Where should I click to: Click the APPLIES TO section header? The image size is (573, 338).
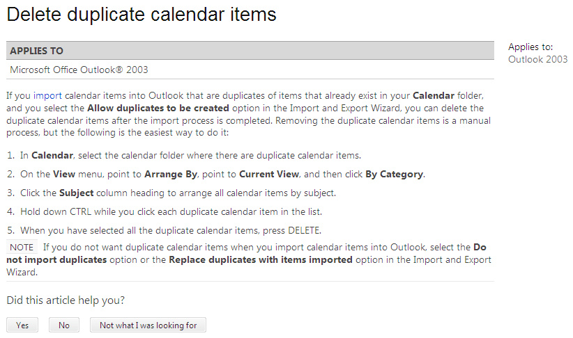pos(37,51)
